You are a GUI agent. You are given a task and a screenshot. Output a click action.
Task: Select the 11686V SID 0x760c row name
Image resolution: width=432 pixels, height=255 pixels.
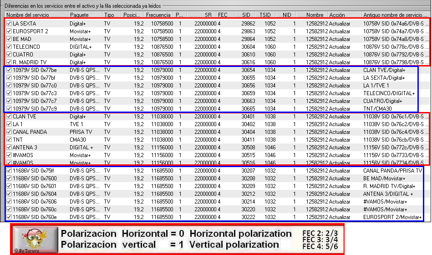point(35,209)
